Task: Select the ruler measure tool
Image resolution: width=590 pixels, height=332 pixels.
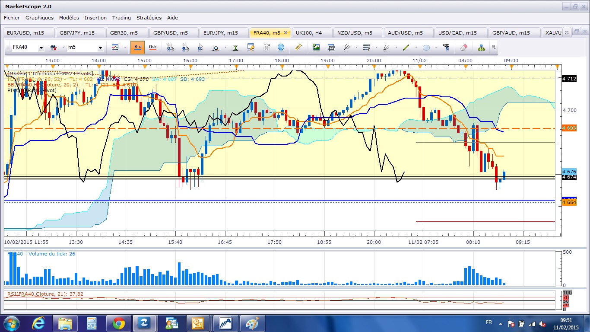Action: pyautogui.click(x=298, y=48)
